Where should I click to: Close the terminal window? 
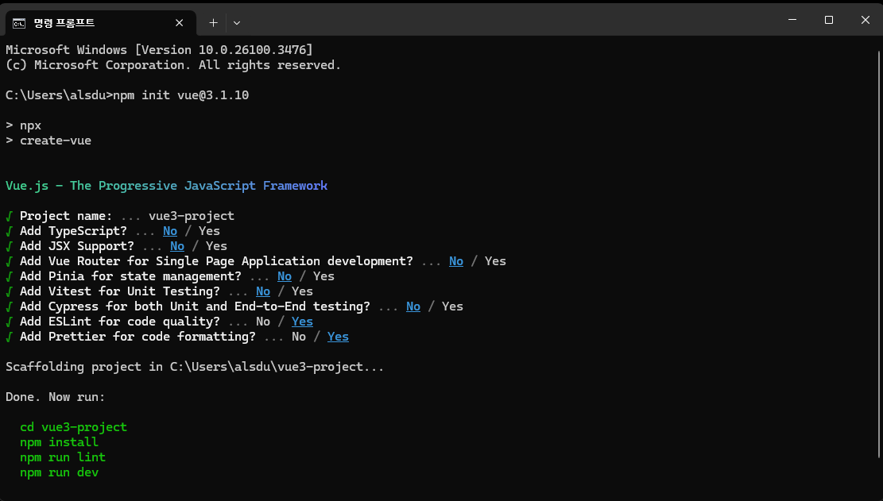click(866, 20)
